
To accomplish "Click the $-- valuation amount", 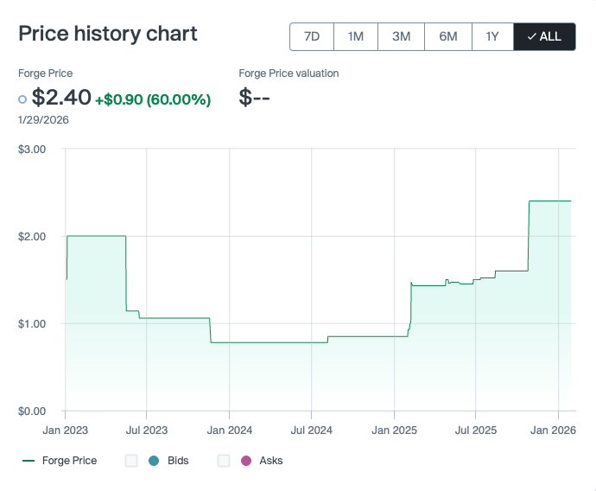I will coord(255,98).
